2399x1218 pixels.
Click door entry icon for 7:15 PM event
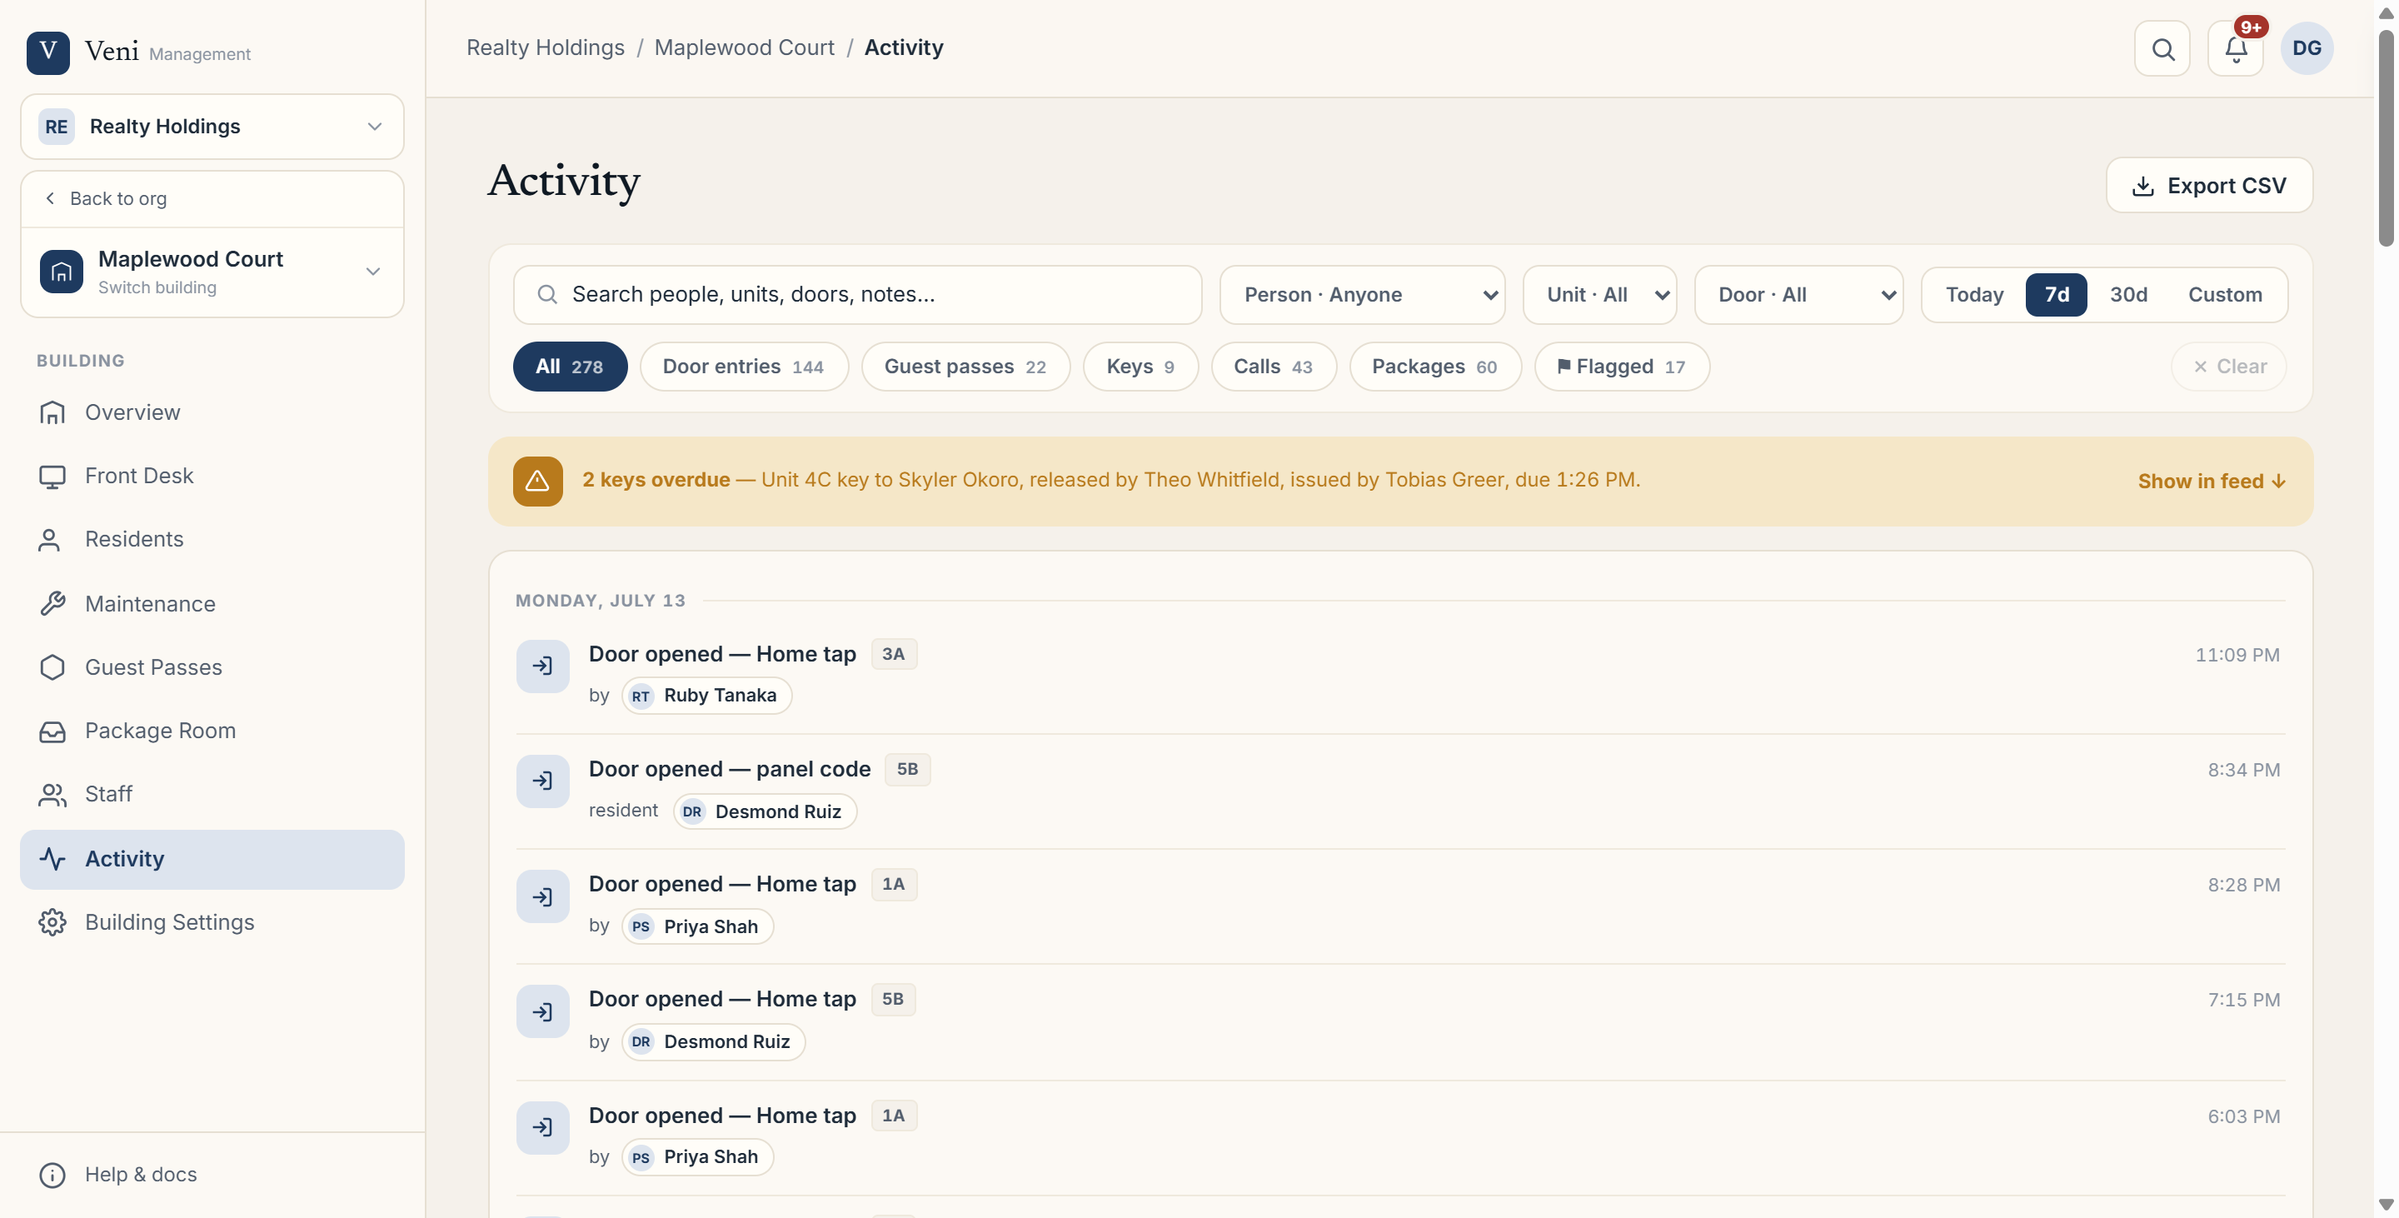point(543,1011)
